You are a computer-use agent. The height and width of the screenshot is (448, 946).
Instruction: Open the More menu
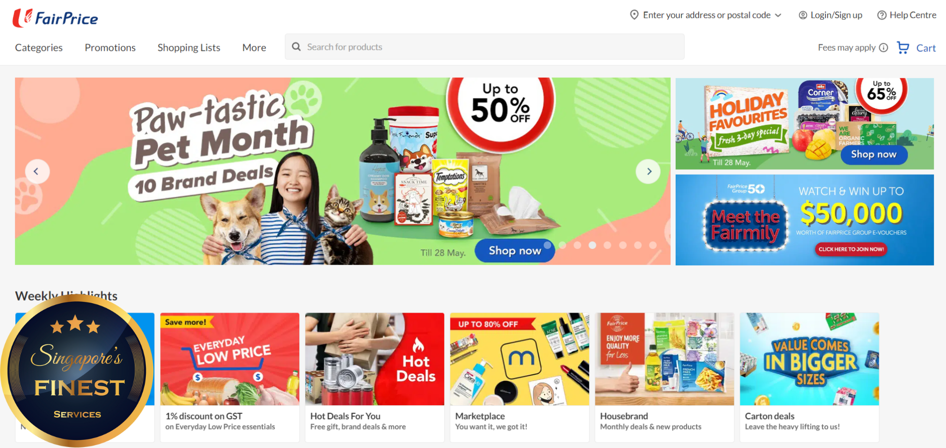tap(254, 48)
